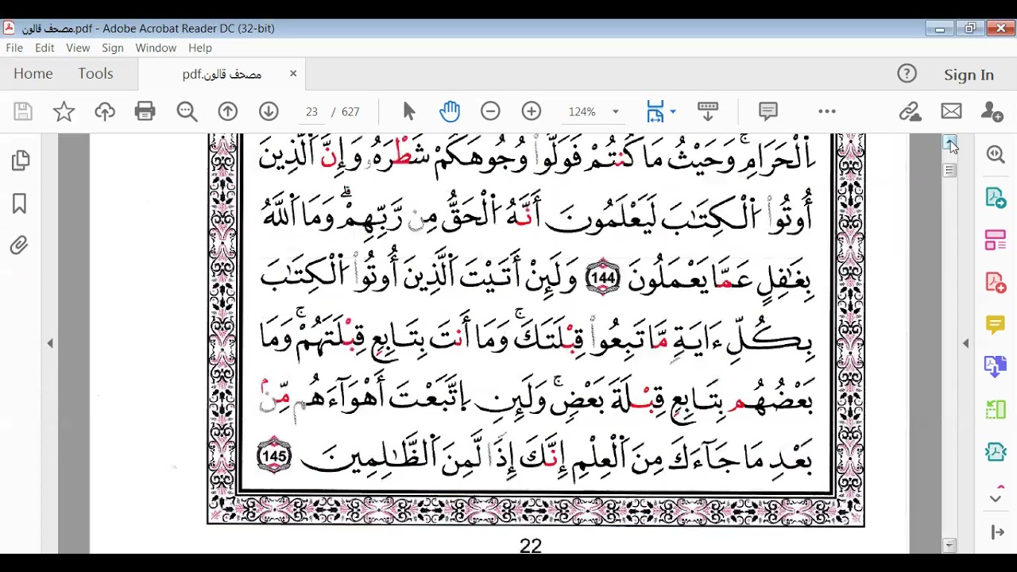Choose the selection arrow tool

pos(409,111)
